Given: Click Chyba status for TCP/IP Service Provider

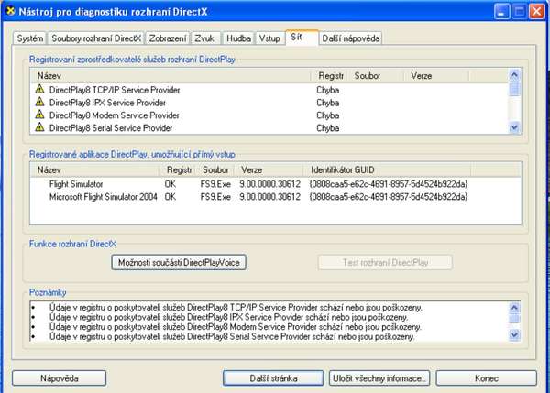Looking at the screenshot, I should pyautogui.click(x=327, y=90).
